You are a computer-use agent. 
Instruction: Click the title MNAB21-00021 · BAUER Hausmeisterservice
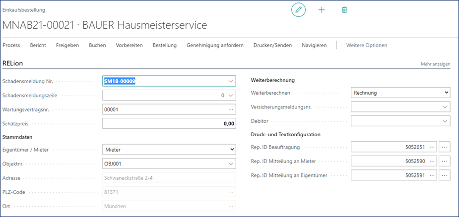[x=105, y=25]
